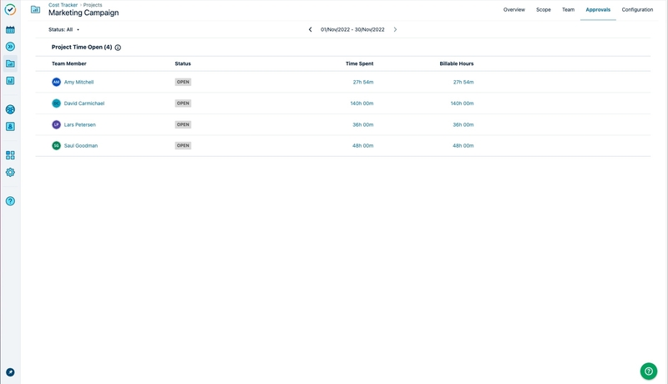Go to the next date range with the right chevron
The image size is (668, 384).
[x=395, y=29]
